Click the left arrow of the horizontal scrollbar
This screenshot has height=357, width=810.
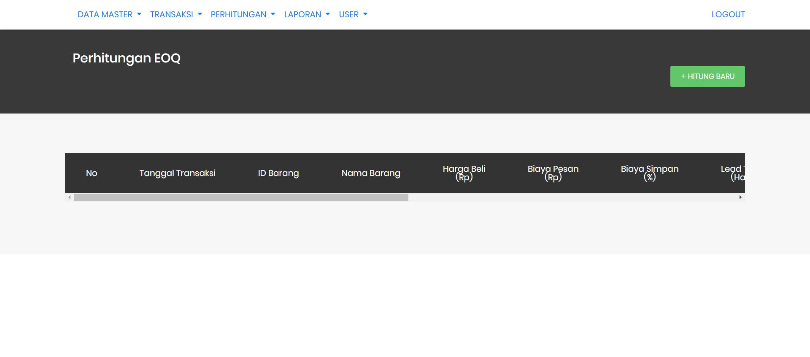(69, 197)
